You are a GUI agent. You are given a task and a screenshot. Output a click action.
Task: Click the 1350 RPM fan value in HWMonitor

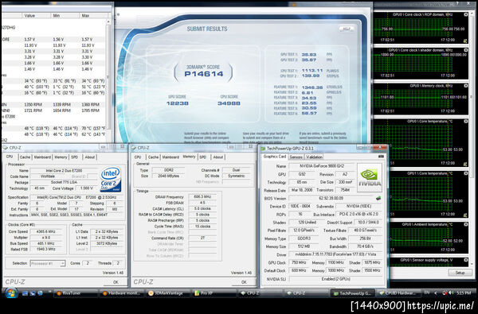[33, 104]
